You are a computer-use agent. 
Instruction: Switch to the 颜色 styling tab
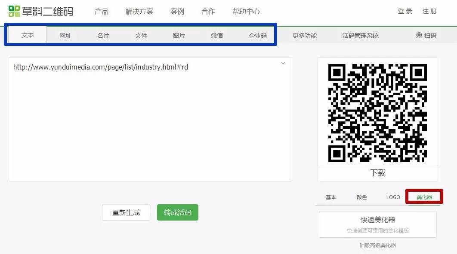(x=361, y=197)
